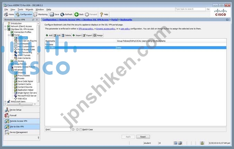This screenshot has width=234, height=149.
Task: Open the Configuration toolbar button
Action: (x=24, y=14)
